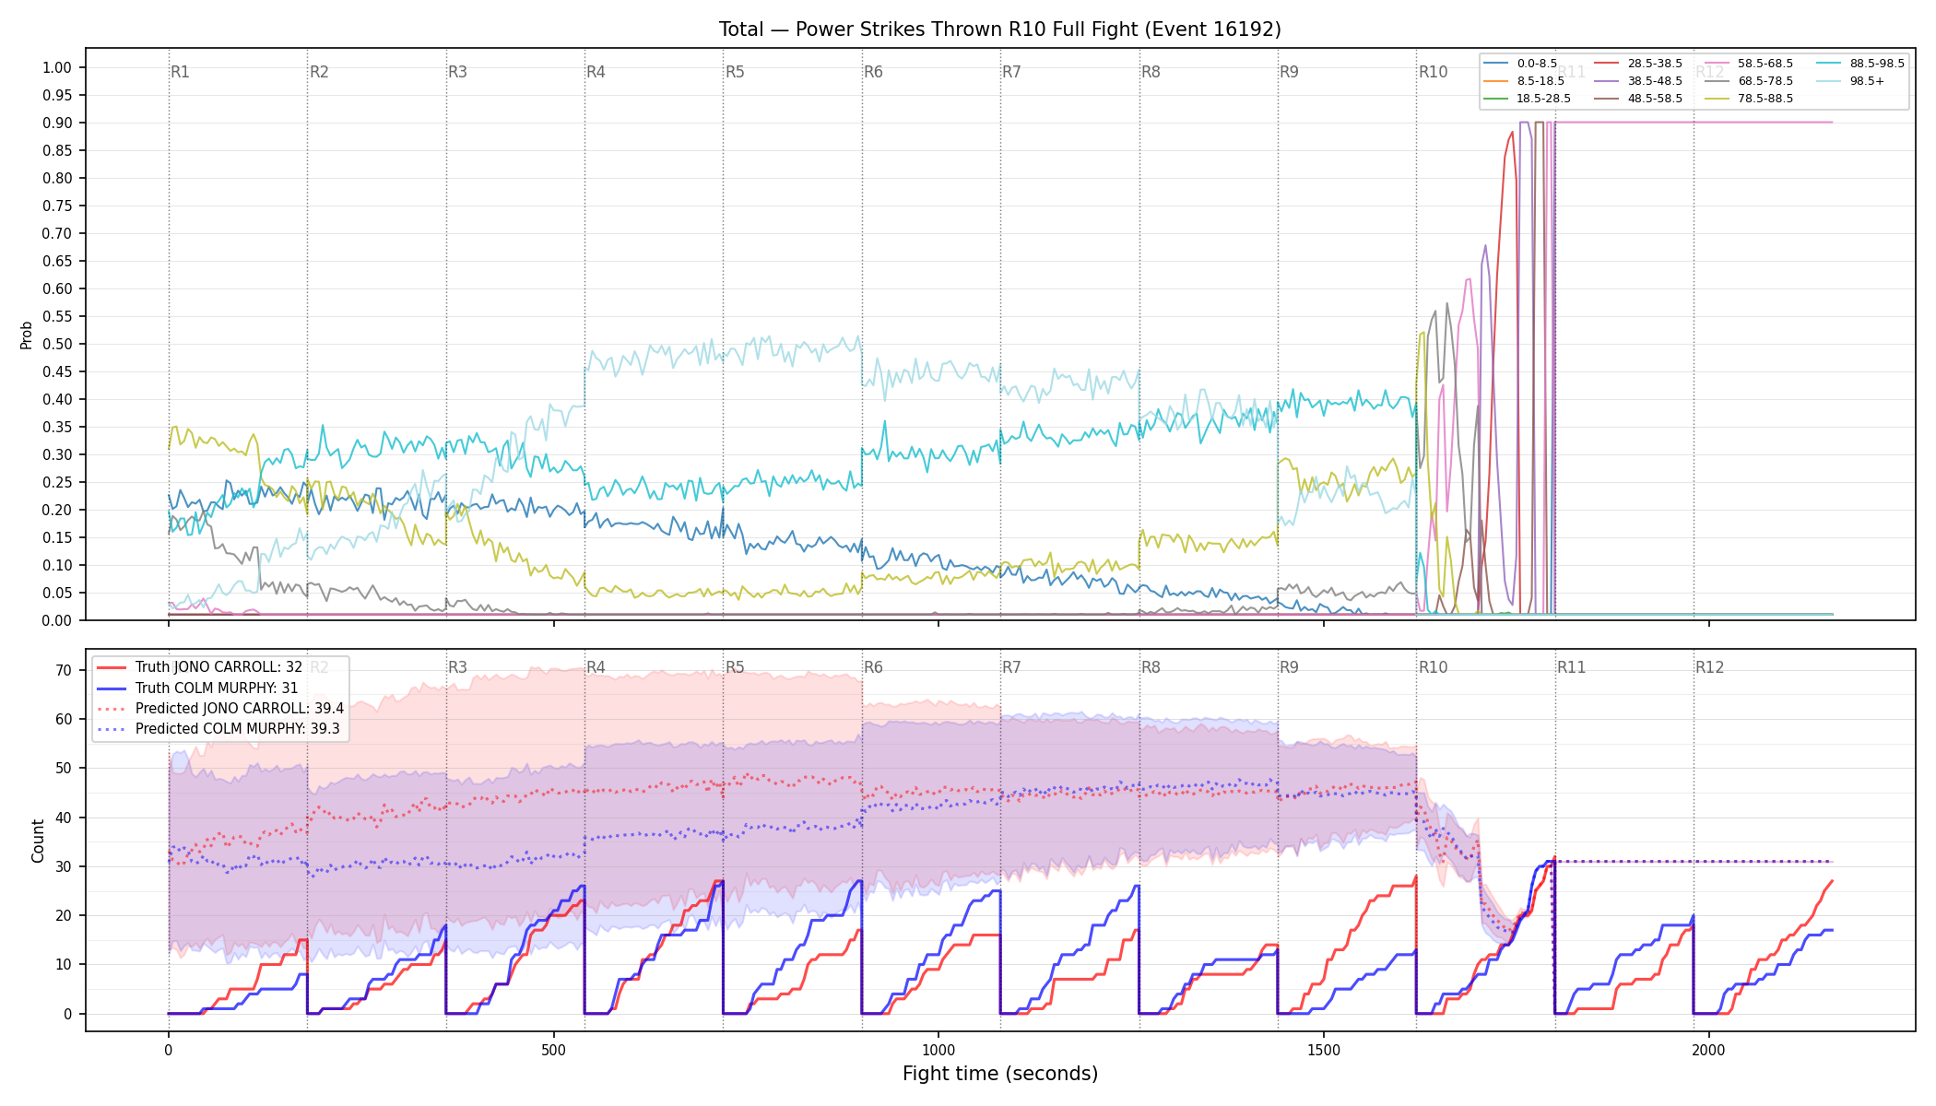Click the 0.90 tick on Prob axis
The height and width of the screenshot is (1106, 1936).
(57, 123)
